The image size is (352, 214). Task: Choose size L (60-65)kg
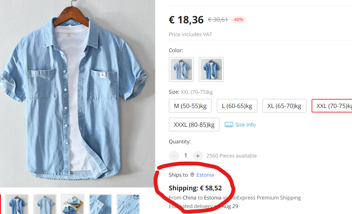[237, 106]
